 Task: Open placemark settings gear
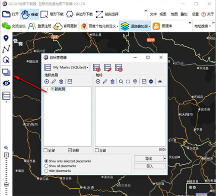[x=151, y=82]
